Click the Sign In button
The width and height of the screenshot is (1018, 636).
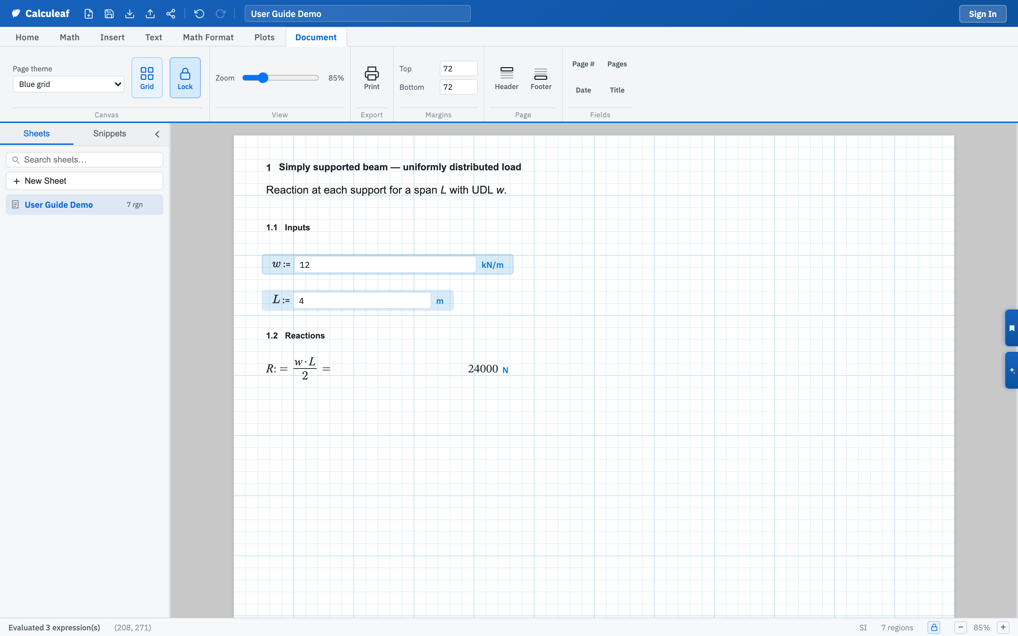pyautogui.click(x=983, y=14)
